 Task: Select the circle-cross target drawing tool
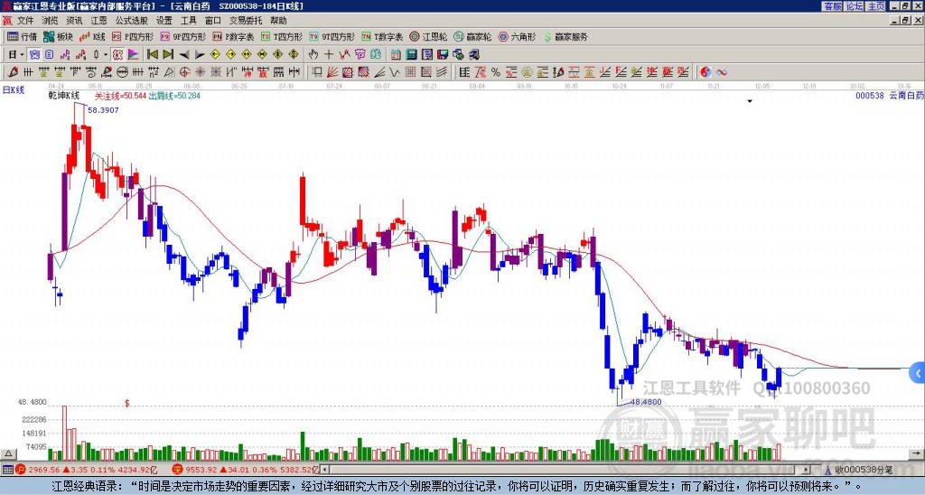(184, 72)
